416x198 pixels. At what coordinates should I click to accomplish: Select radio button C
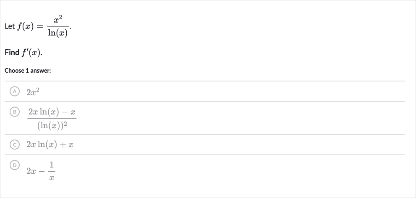pyautogui.click(x=15, y=145)
